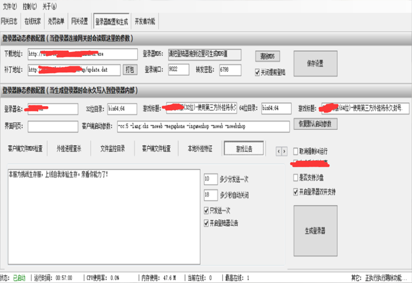Enable 取消强制64运行 checkbox
Screen dimensions: 412x283
(295, 150)
